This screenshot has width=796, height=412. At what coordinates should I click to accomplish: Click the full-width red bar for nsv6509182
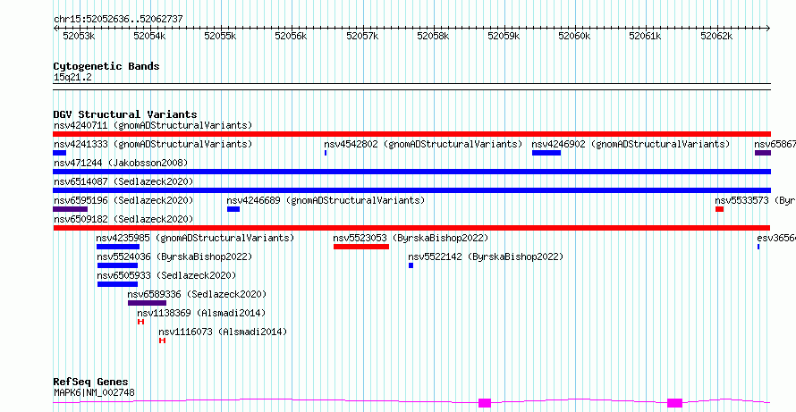click(x=411, y=228)
